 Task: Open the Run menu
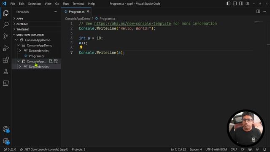coord(66,4)
